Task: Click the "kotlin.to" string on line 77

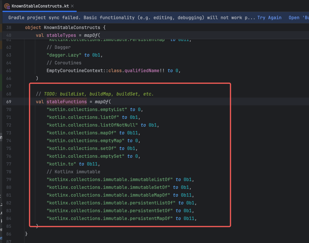Action: click(61, 164)
